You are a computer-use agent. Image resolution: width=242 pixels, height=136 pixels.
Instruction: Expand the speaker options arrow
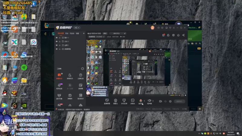[153, 101]
